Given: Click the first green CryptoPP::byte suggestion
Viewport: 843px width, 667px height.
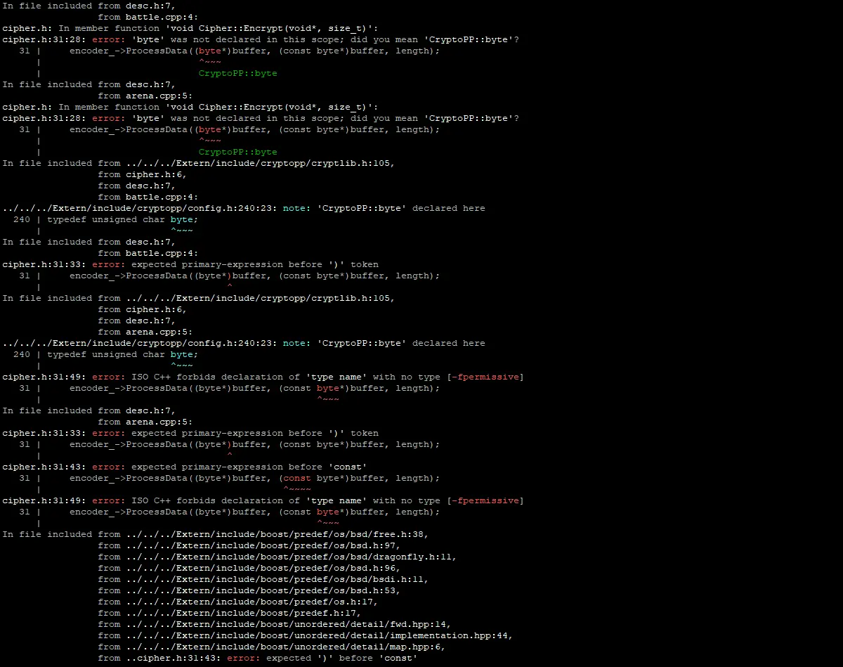Looking at the screenshot, I should (x=237, y=73).
